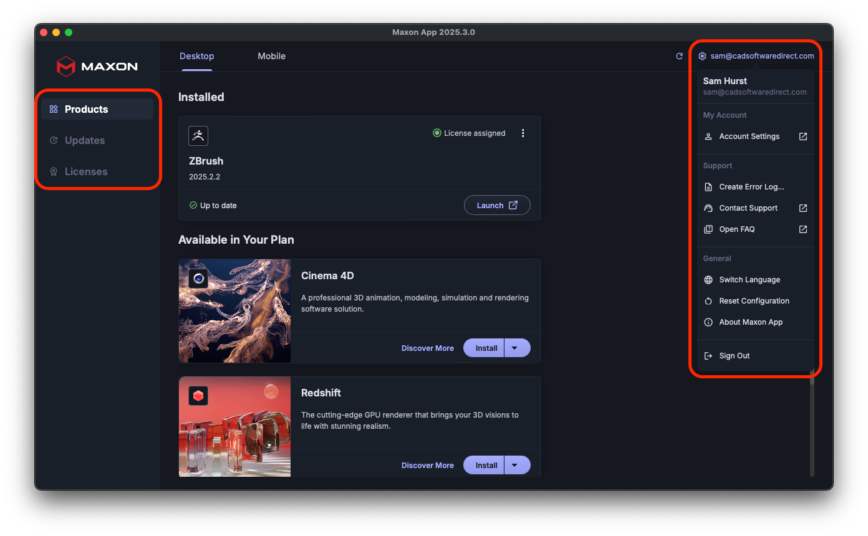Click the Open FAQ question icon
868x536 pixels.
(x=708, y=229)
